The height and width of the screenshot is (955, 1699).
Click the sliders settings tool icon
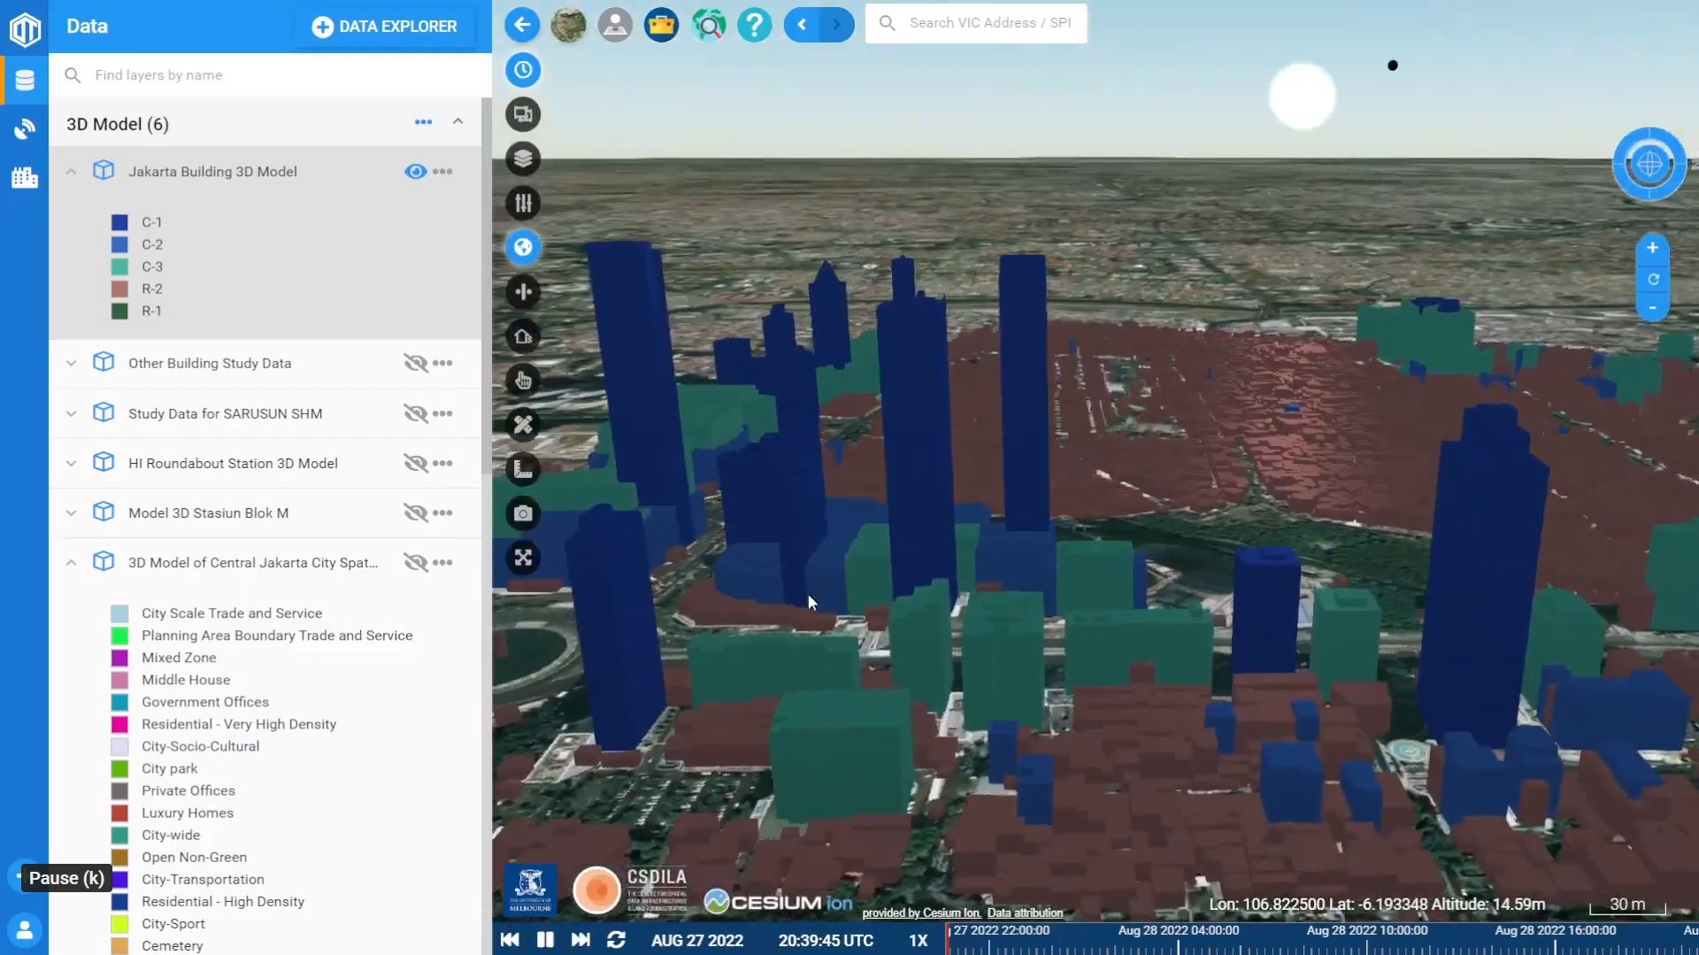pos(523,203)
